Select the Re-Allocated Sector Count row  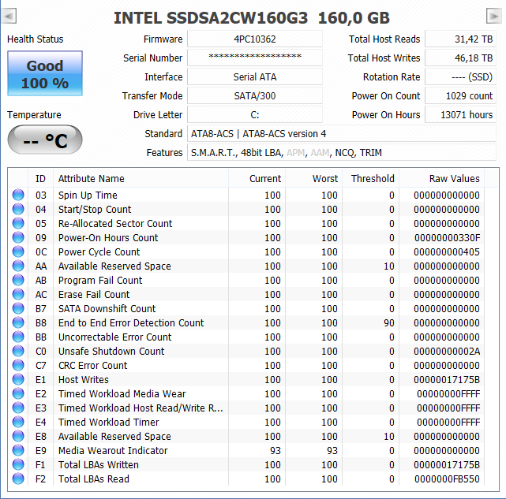(x=246, y=223)
